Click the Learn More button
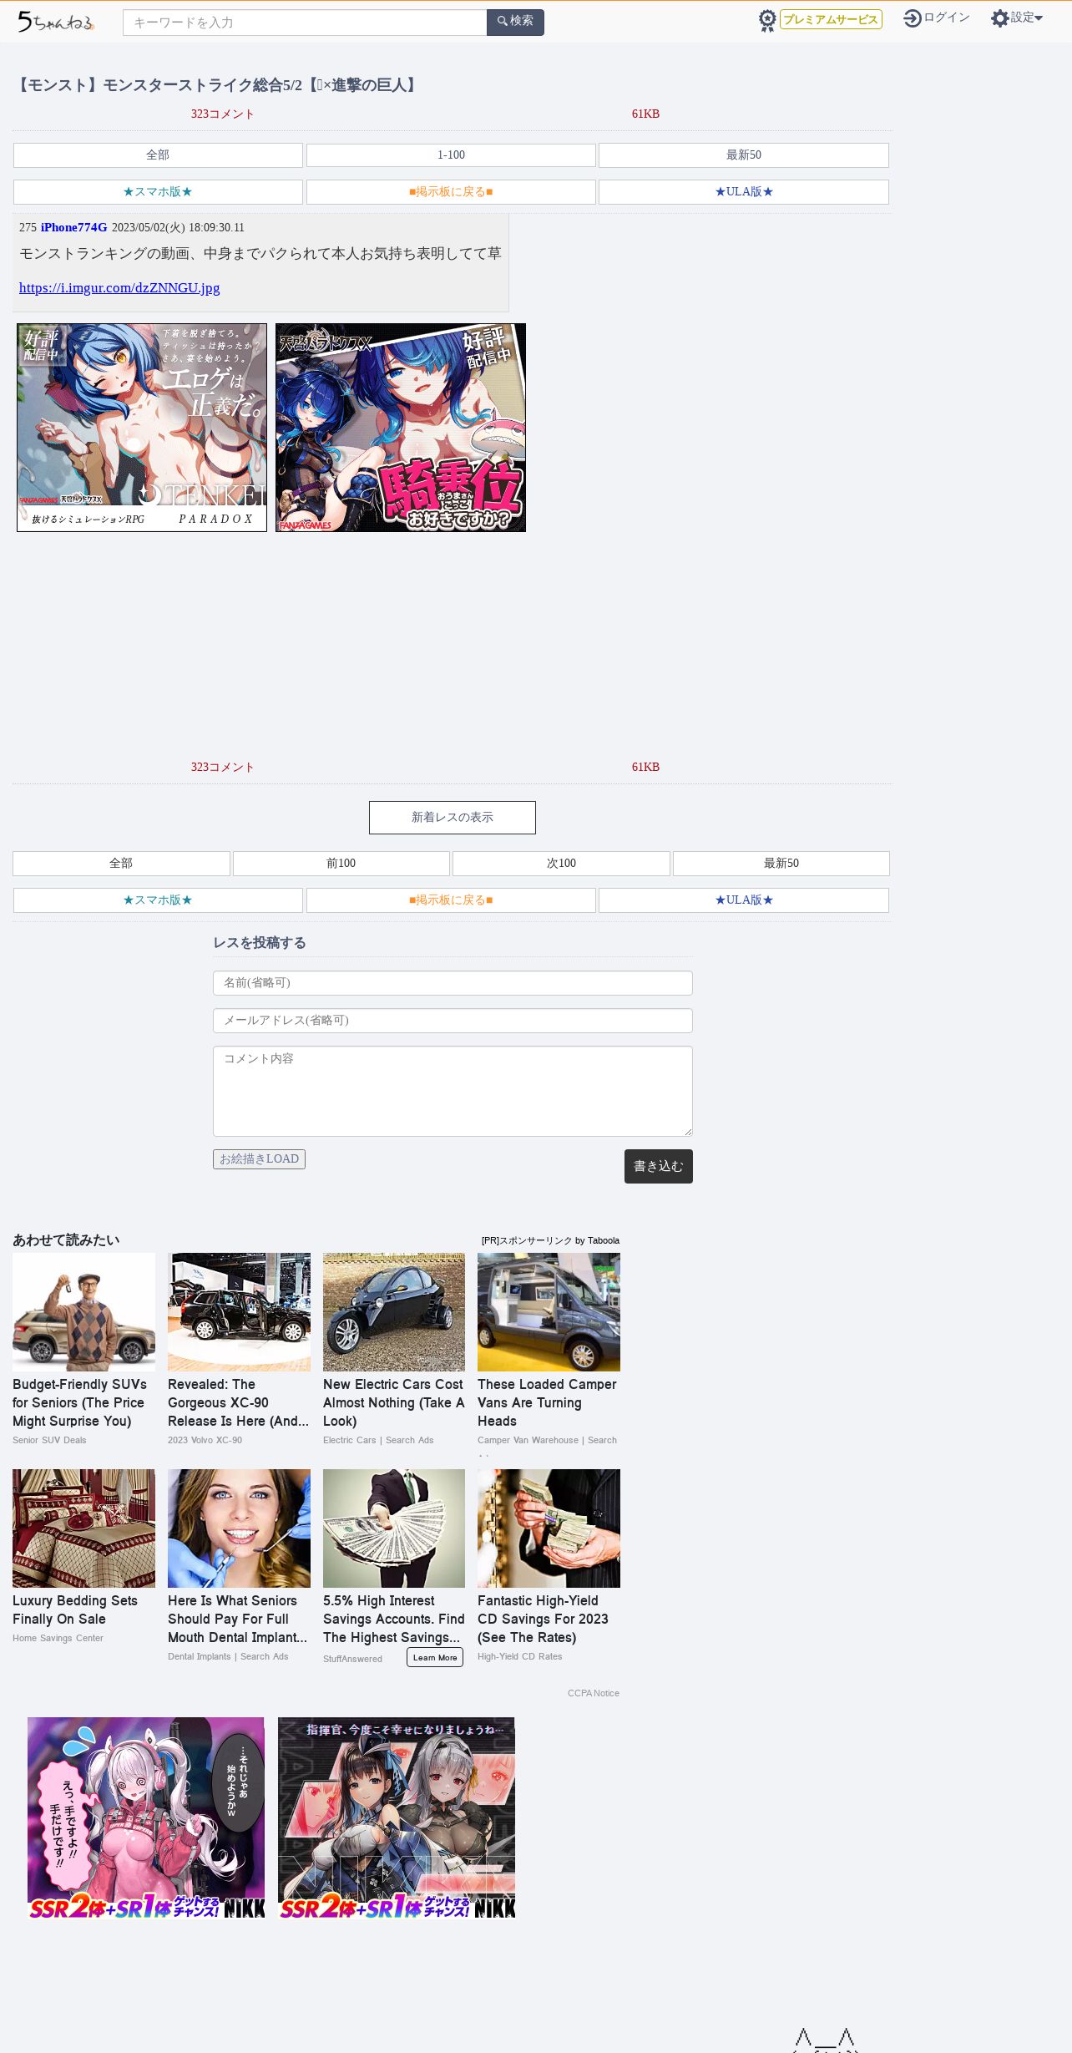The width and height of the screenshot is (1072, 2053). pyautogui.click(x=435, y=1657)
